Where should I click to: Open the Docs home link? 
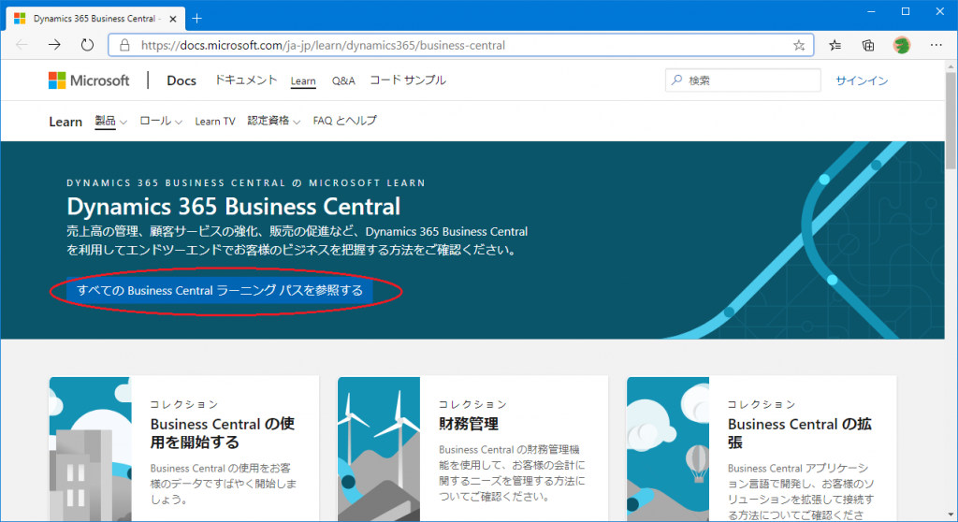(181, 80)
